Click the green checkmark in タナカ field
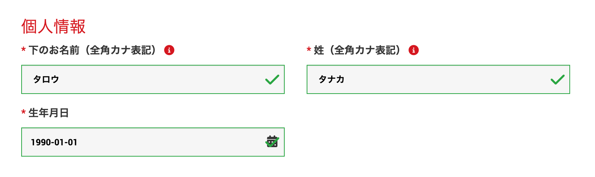595x177 pixels. [557, 79]
